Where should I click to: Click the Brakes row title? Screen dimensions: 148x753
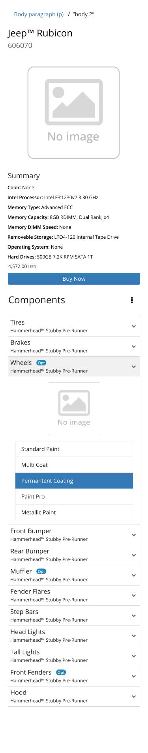point(21,342)
